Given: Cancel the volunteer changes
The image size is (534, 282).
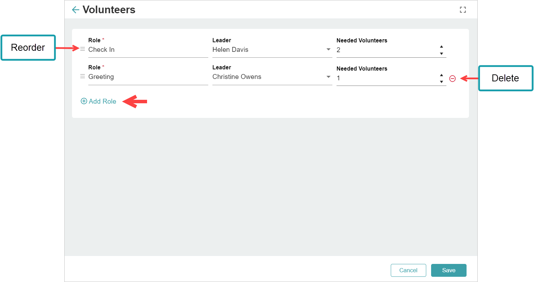Looking at the screenshot, I should pos(408,270).
